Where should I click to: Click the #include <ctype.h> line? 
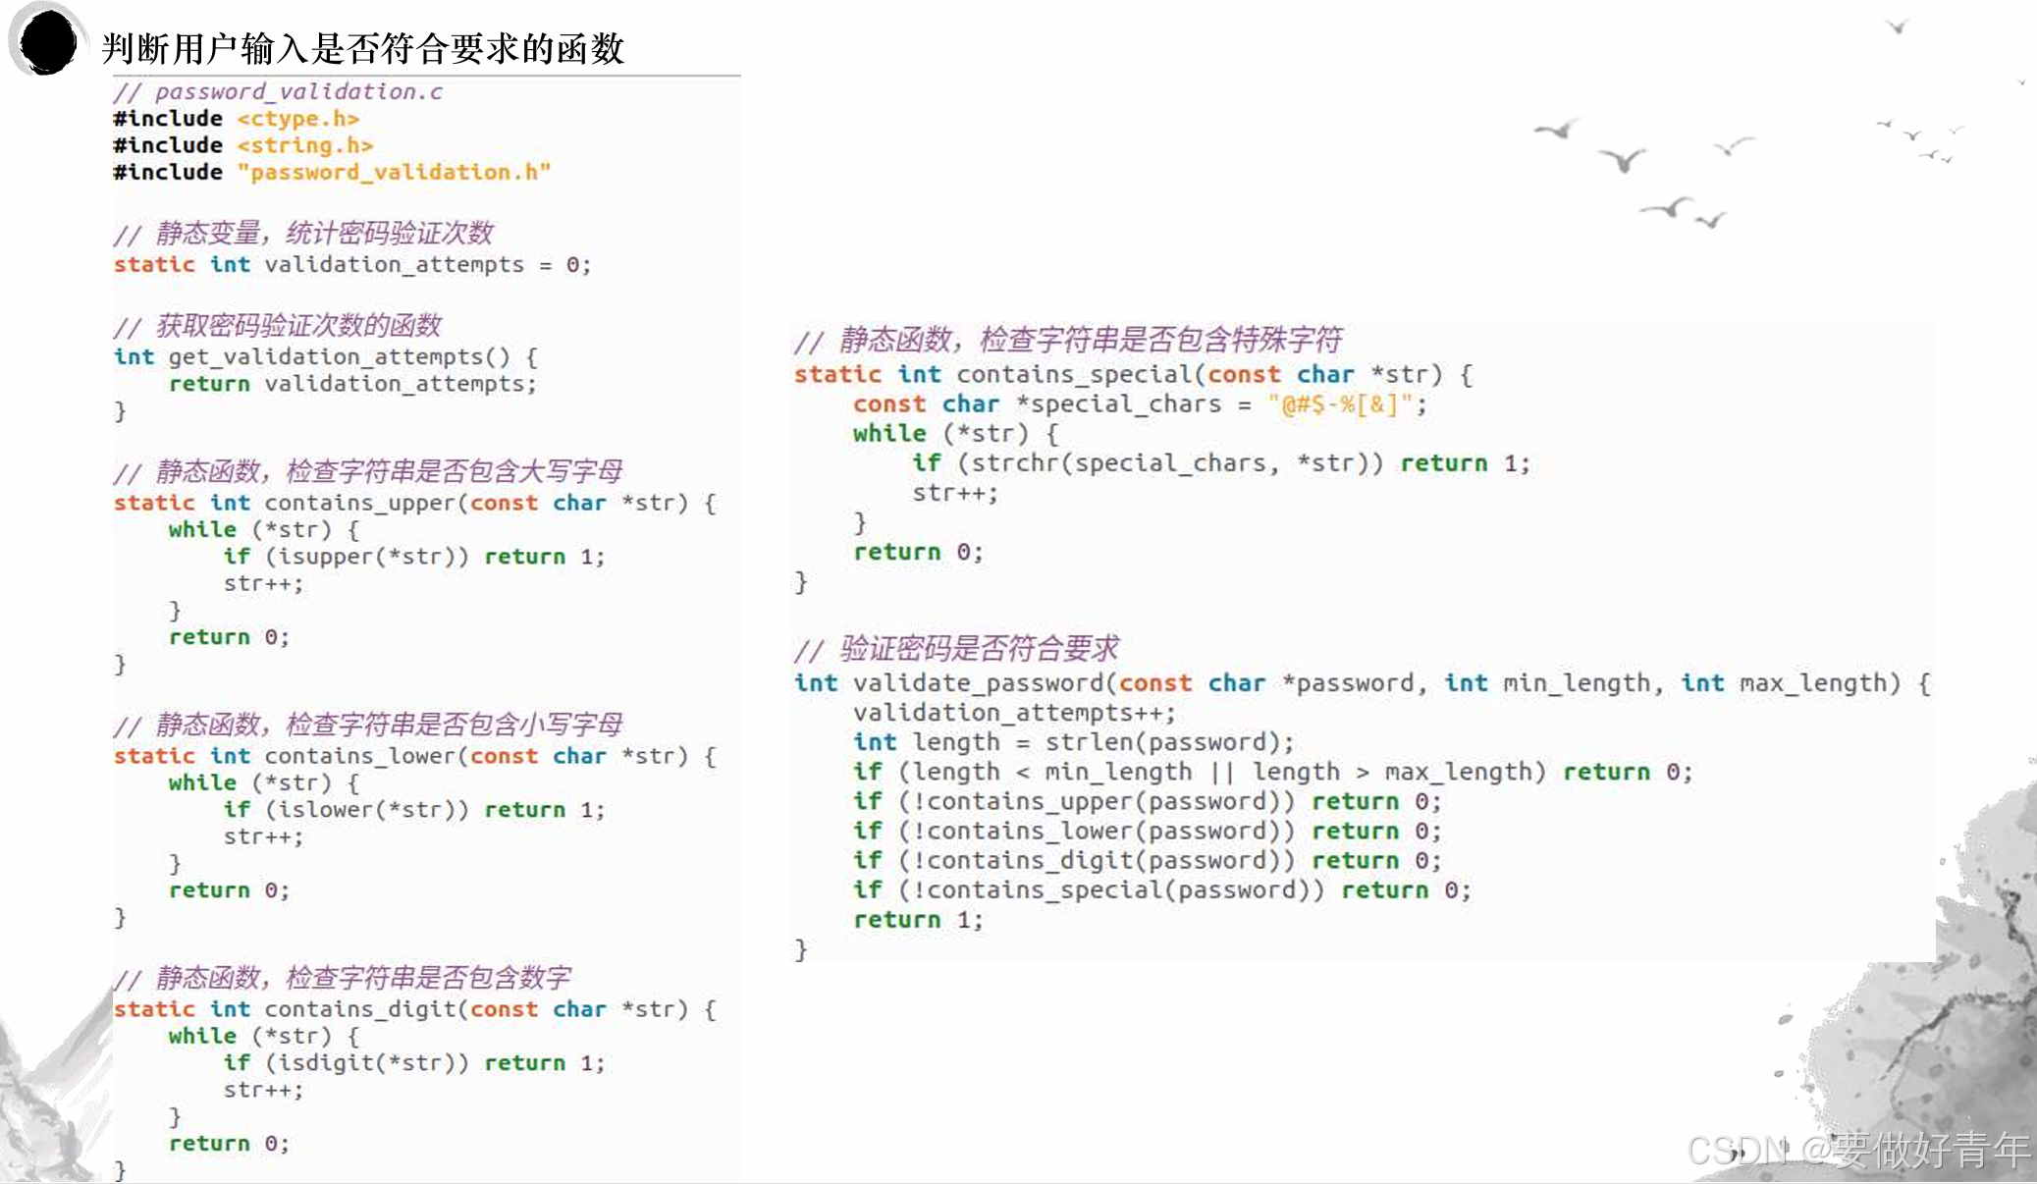[x=236, y=119]
